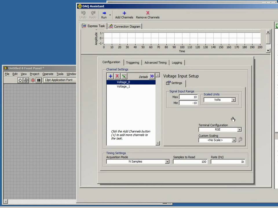Click the Samples to Read field
Image resolution: width=278 pixels, height=208 pixels.
coord(190,162)
